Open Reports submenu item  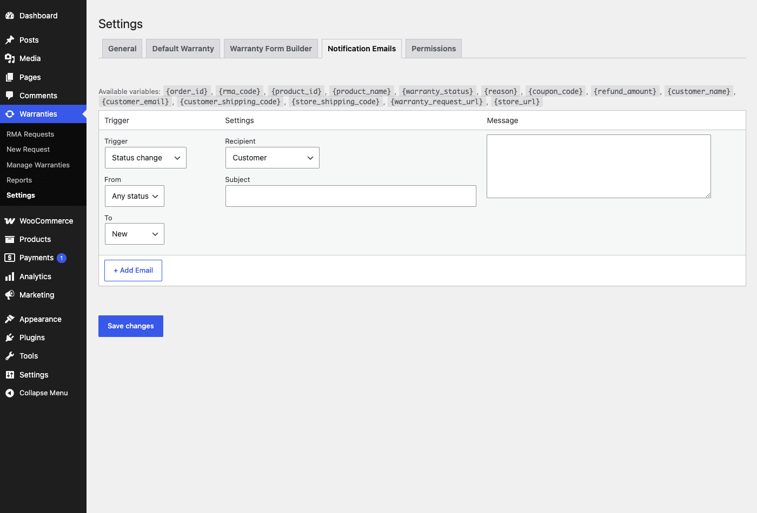point(19,180)
